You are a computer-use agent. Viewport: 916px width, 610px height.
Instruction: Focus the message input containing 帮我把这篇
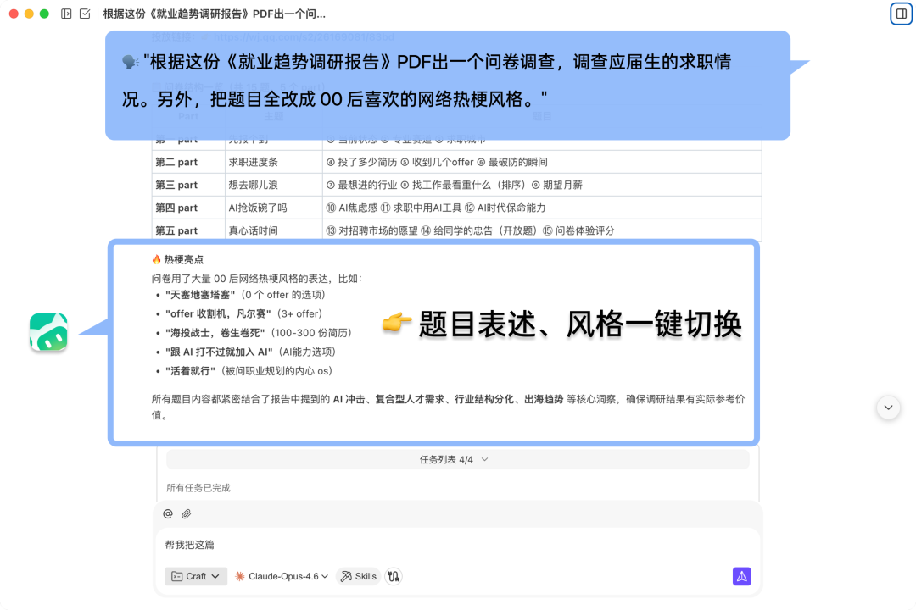[x=457, y=545]
